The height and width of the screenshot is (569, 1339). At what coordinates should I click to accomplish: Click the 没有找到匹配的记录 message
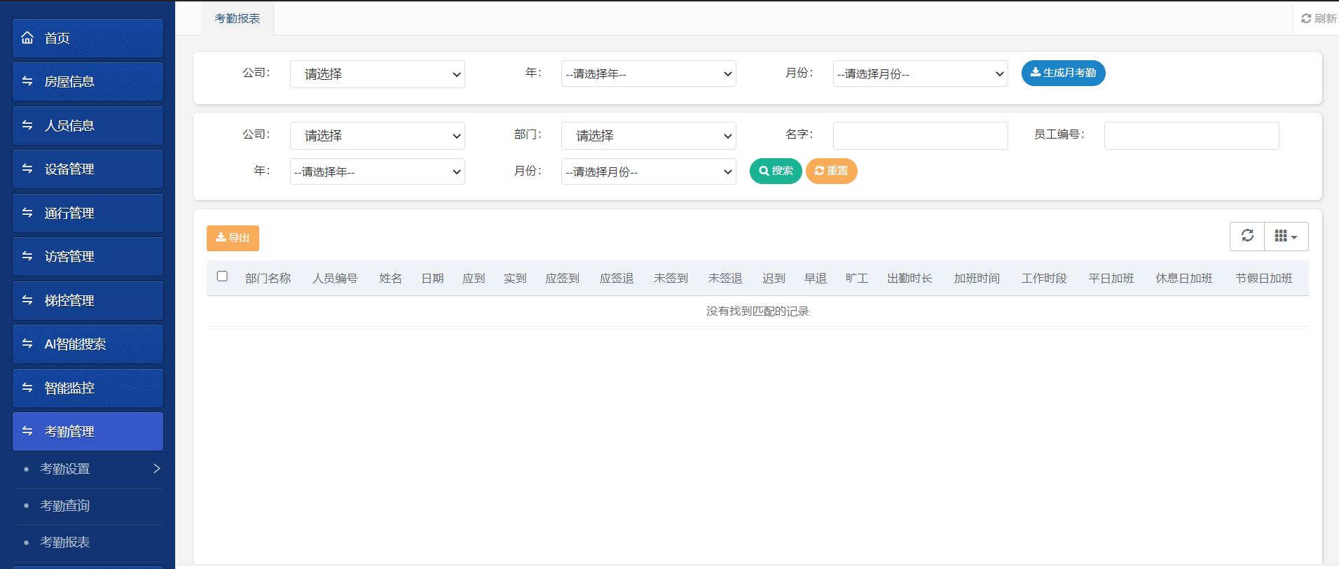[757, 311]
